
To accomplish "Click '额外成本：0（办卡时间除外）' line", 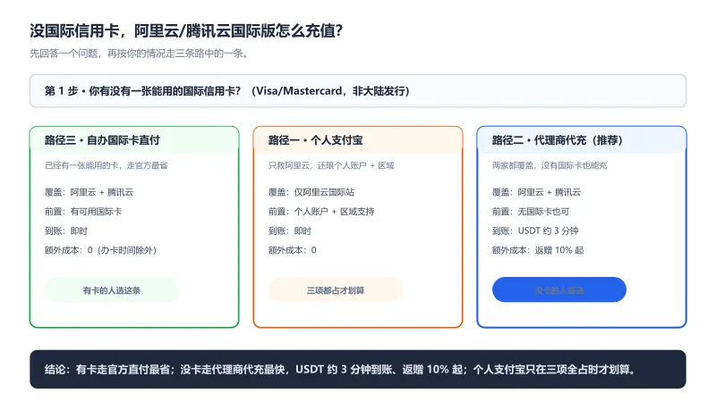I will click(x=100, y=250).
